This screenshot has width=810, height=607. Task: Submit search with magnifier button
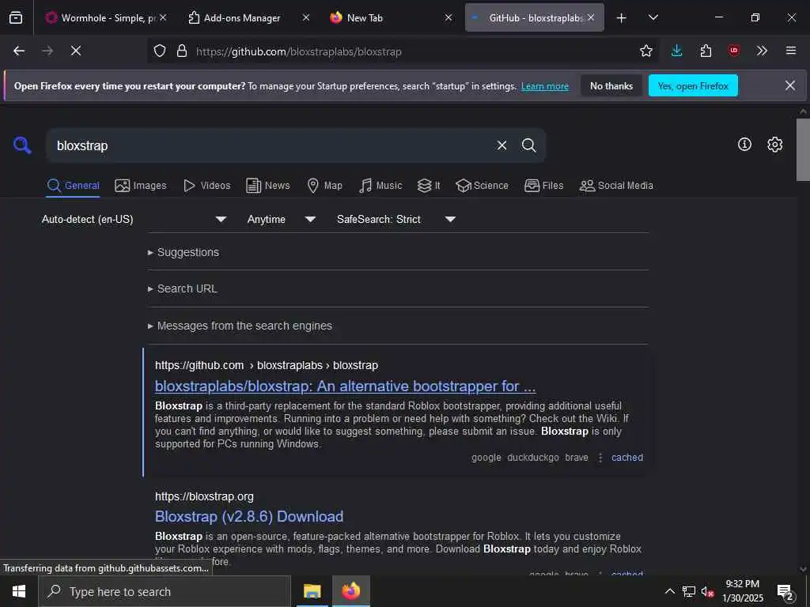click(528, 145)
